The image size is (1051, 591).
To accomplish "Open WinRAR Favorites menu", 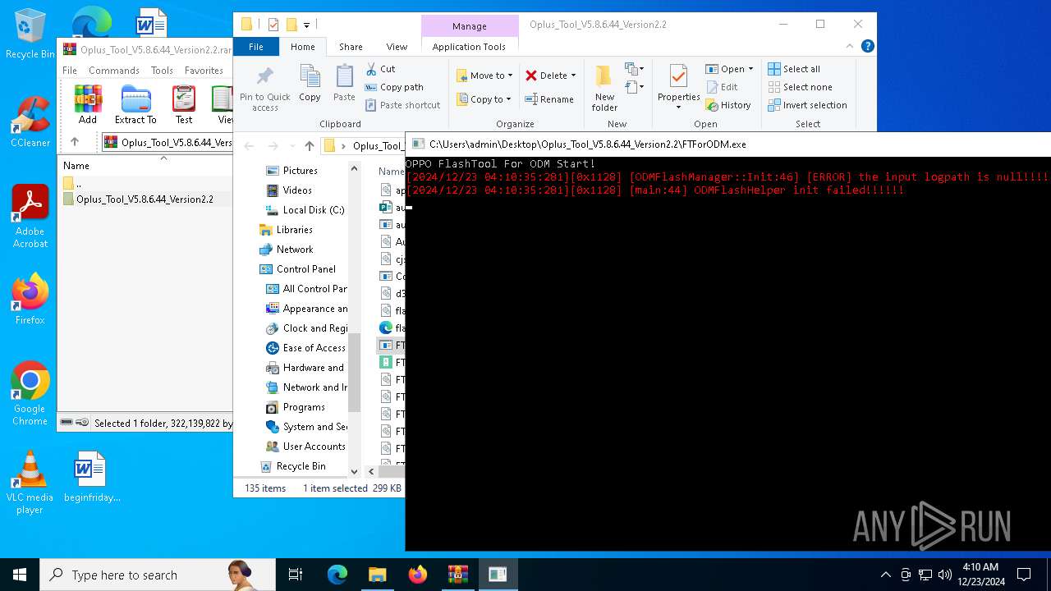I will (x=204, y=71).
